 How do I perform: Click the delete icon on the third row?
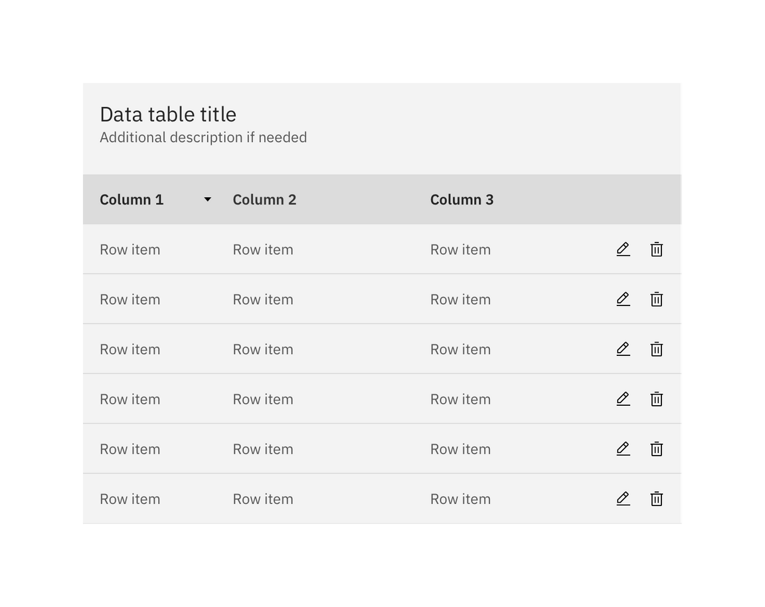pyautogui.click(x=656, y=349)
